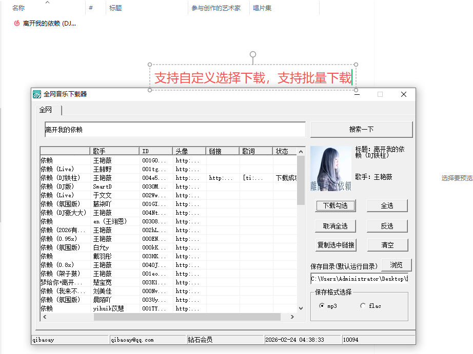Viewport: 473px width, 354px height.
Task: Click the 全网音乐下载器 app title icon
Action: click(37, 94)
